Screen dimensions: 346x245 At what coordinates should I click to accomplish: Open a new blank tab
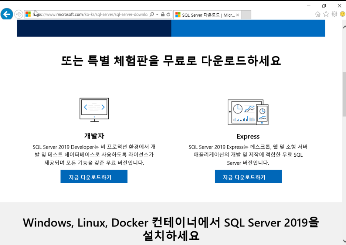tap(246, 15)
